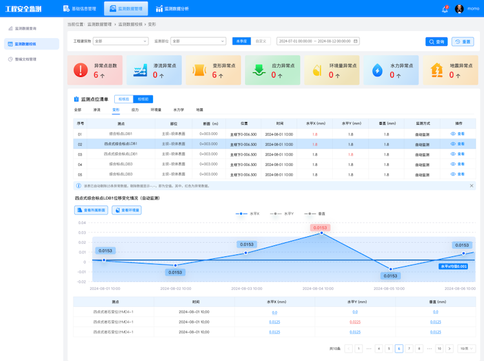
Task: Click the 查询 search button
Action: (x=436, y=42)
